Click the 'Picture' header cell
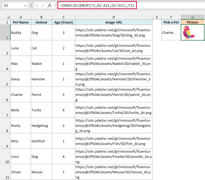Screen dimensions: 205x180 click(x=193, y=22)
